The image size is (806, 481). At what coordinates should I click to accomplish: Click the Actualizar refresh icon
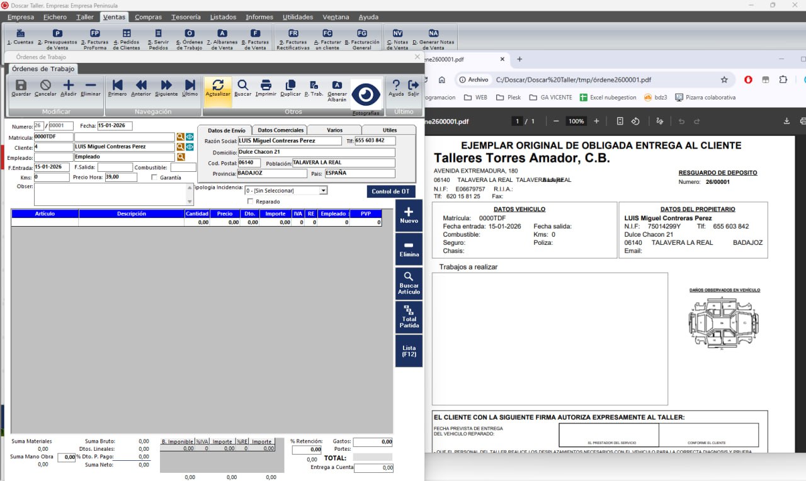click(218, 87)
